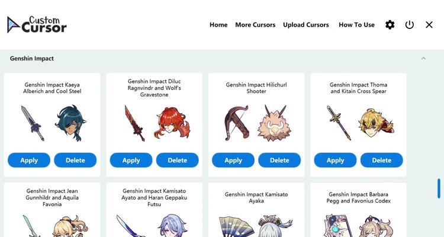Click the Custom Cursor logo

37,25
